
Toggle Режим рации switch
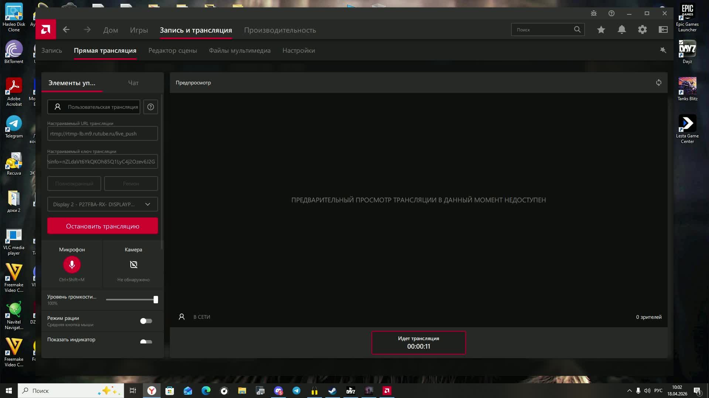click(146, 321)
